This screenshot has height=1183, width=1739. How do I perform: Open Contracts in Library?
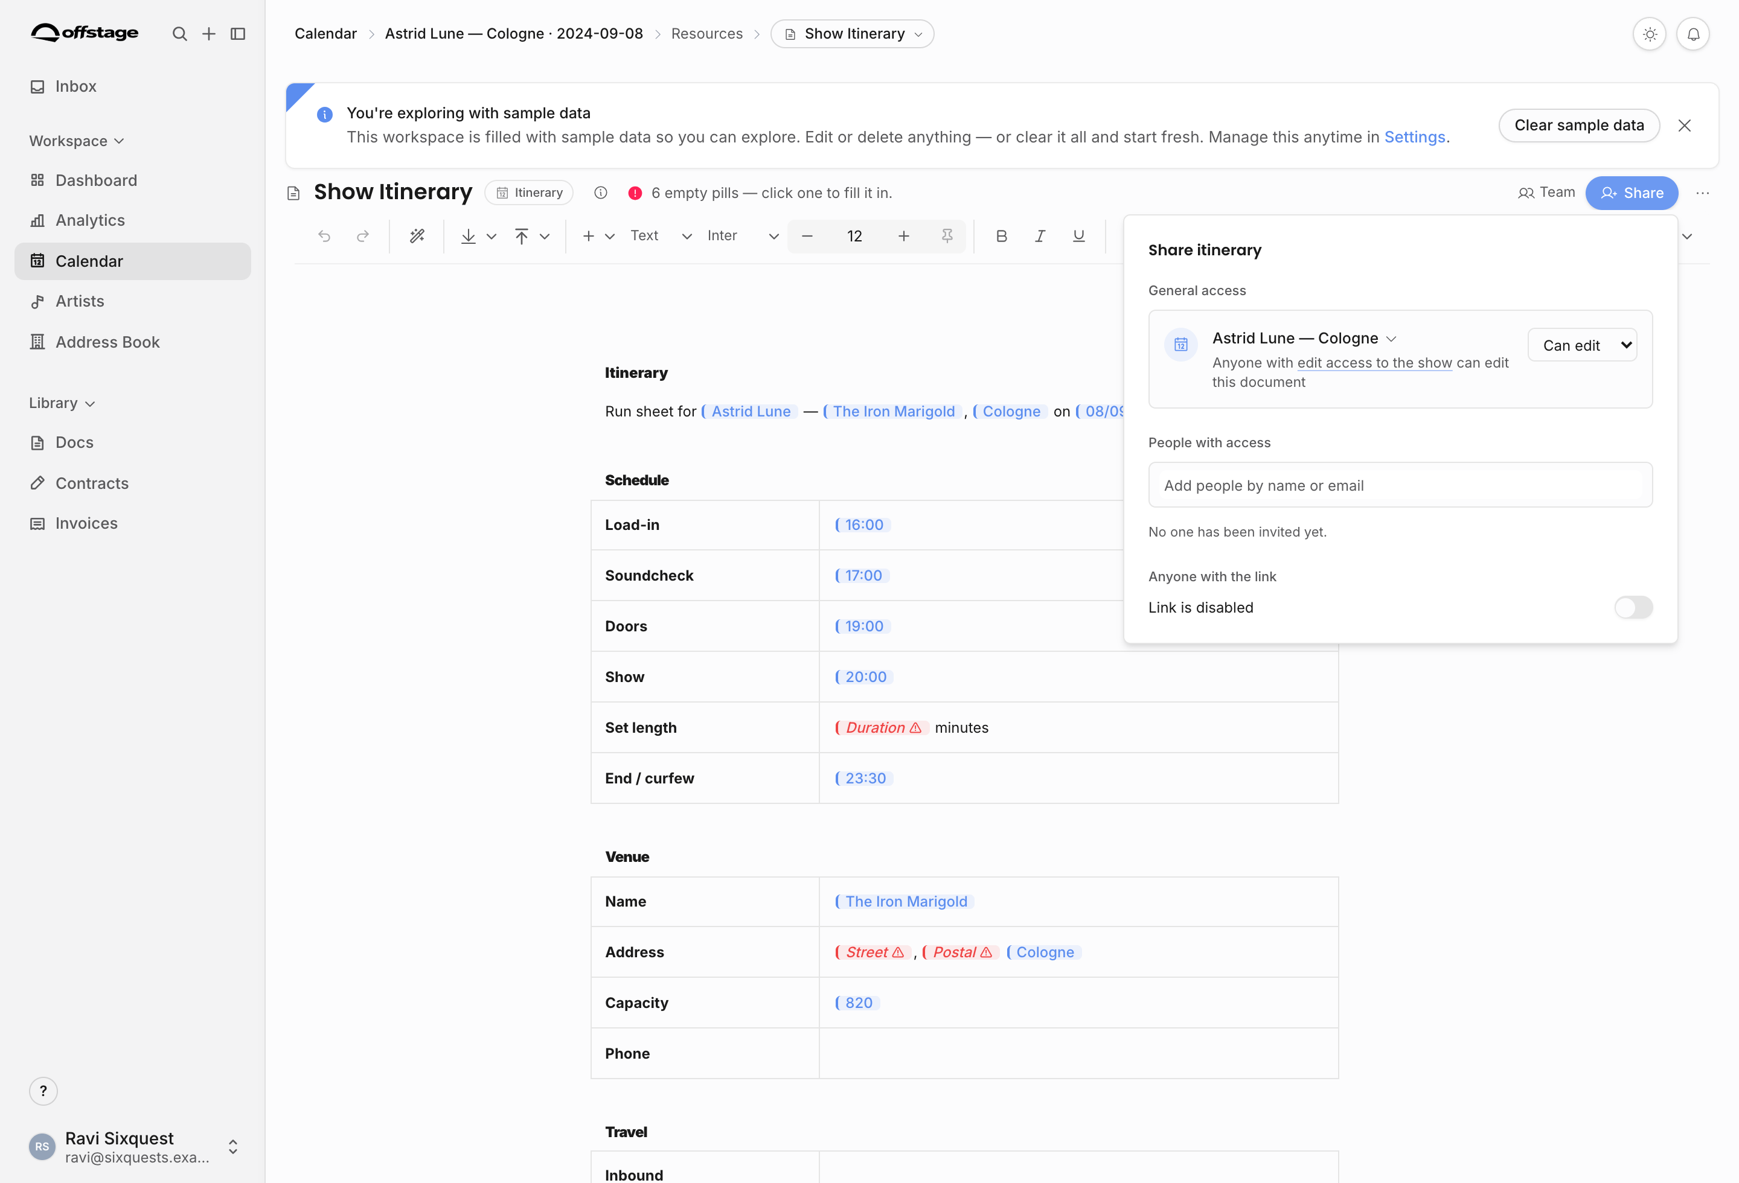[132, 483]
